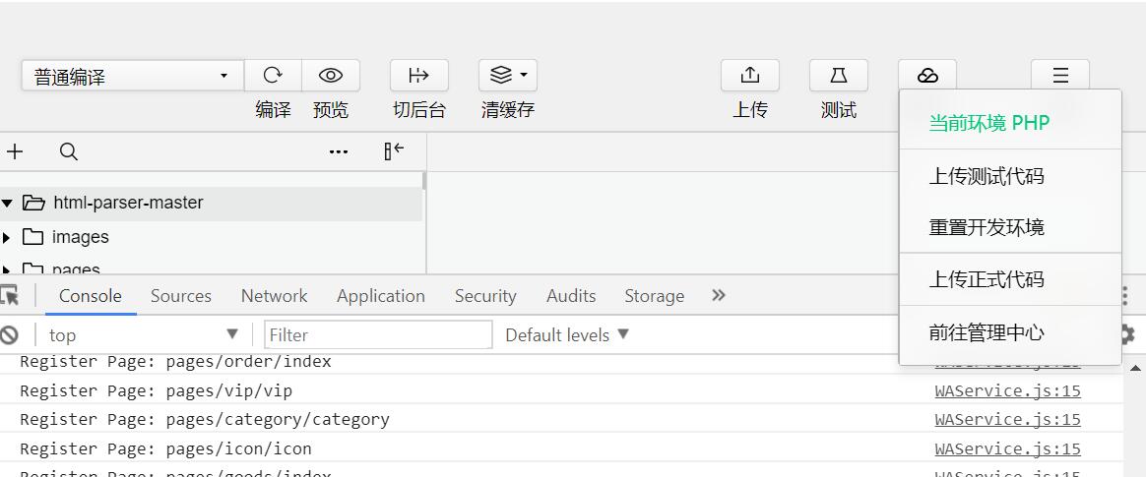Open the clear cache layers icon
This screenshot has height=477, width=1146.
click(x=508, y=76)
